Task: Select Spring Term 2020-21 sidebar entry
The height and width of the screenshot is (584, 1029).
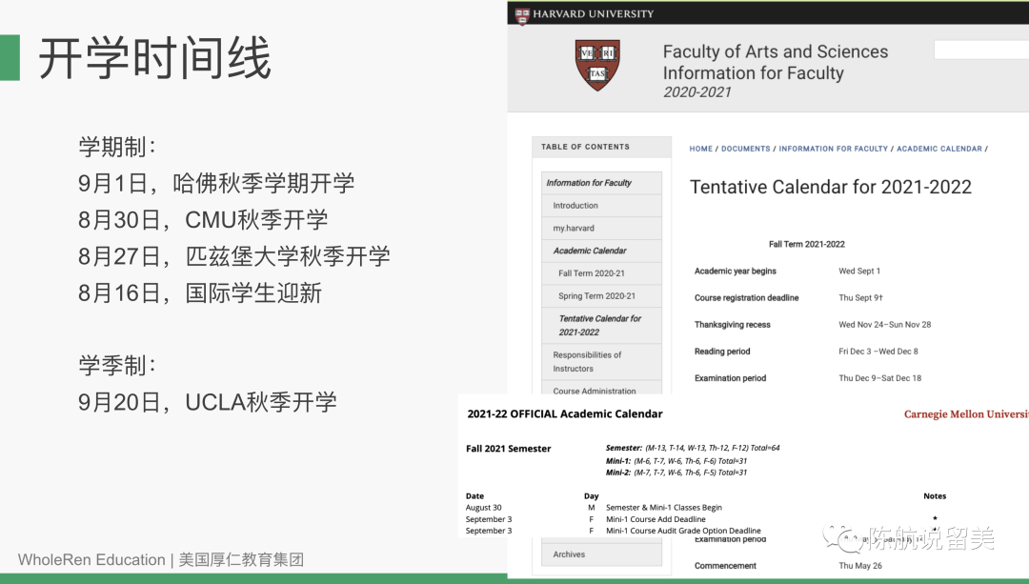Action: 596,296
